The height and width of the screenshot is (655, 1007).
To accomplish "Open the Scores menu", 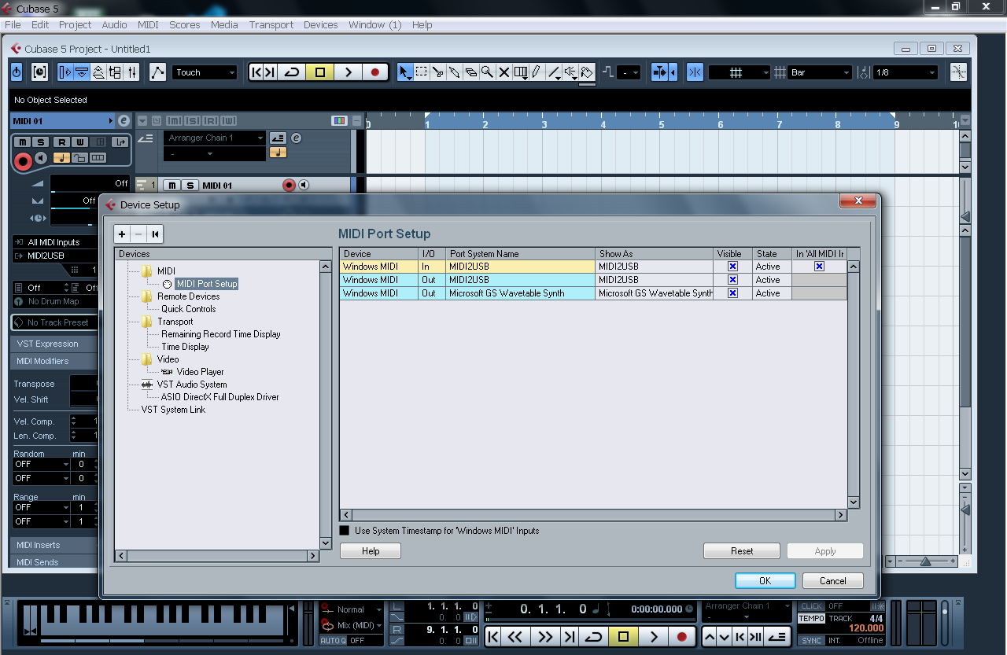I will (185, 25).
